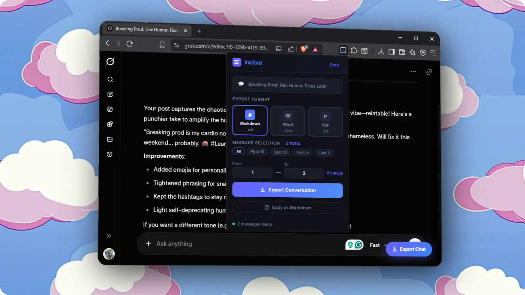
Task: Click the 2 TOTAL count label
Action: [x=293, y=144]
